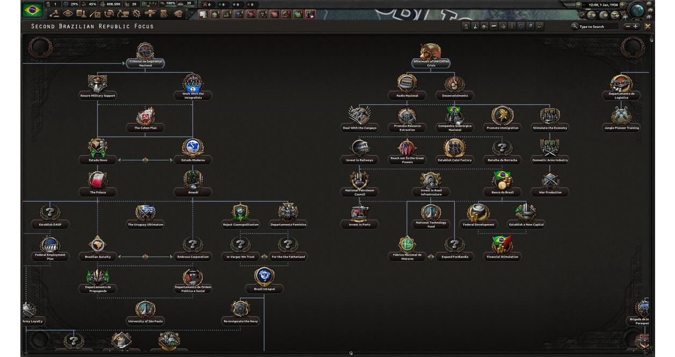675x357 pixels.
Task: Click the Financial Stimulation label
Action: 502,257
